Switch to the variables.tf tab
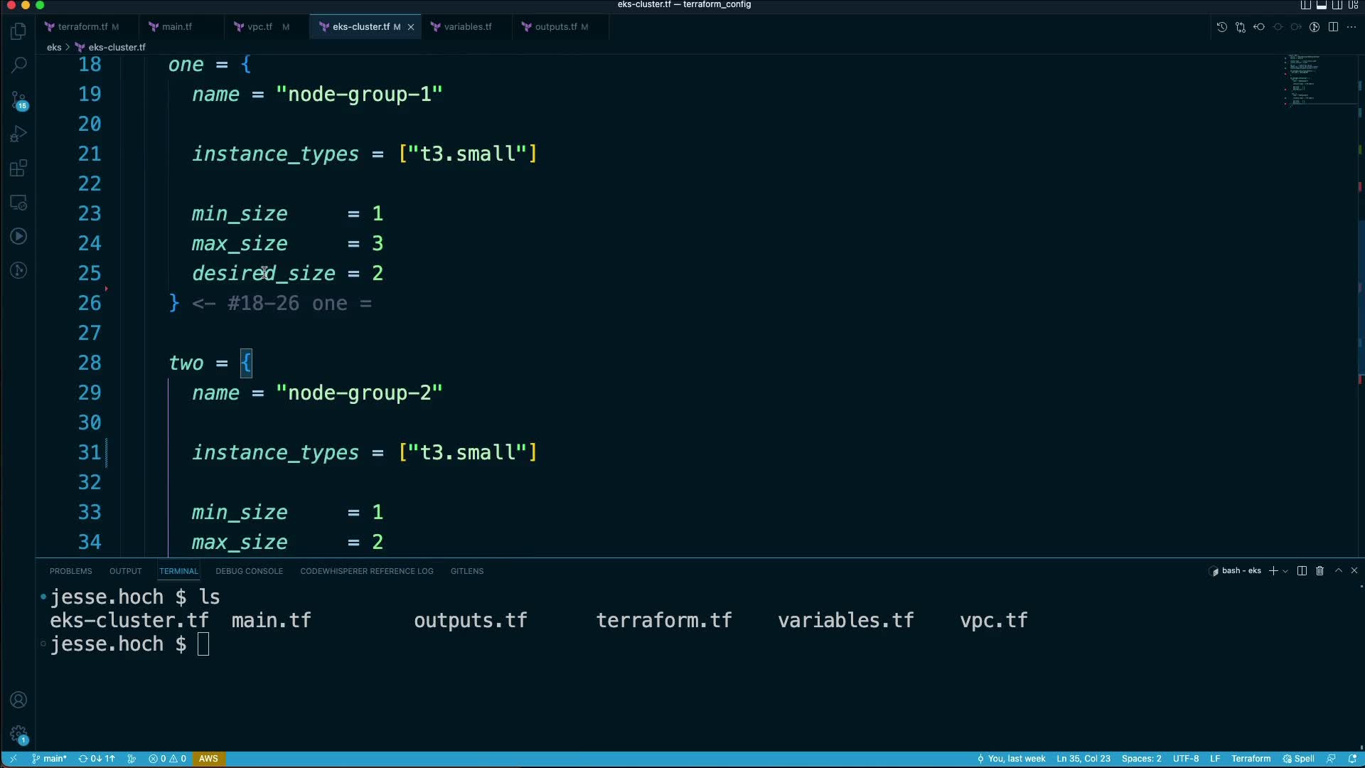Screen dimensions: 1365x768 tap(467, 27)
